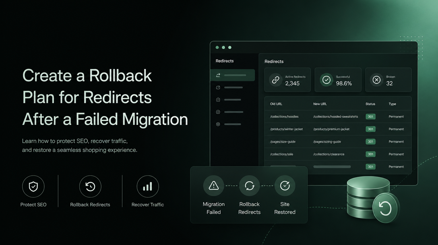Click 301 badge in /collections/hoodies row
The width and height of the screenshot is (438, 245).
click(x=370, y=116)
